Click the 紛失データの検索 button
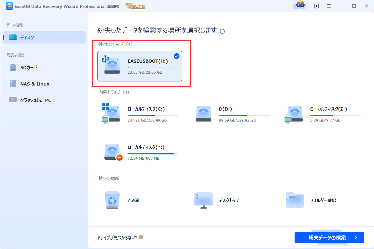This screenshot has width=374, height=249. (329, 237)
